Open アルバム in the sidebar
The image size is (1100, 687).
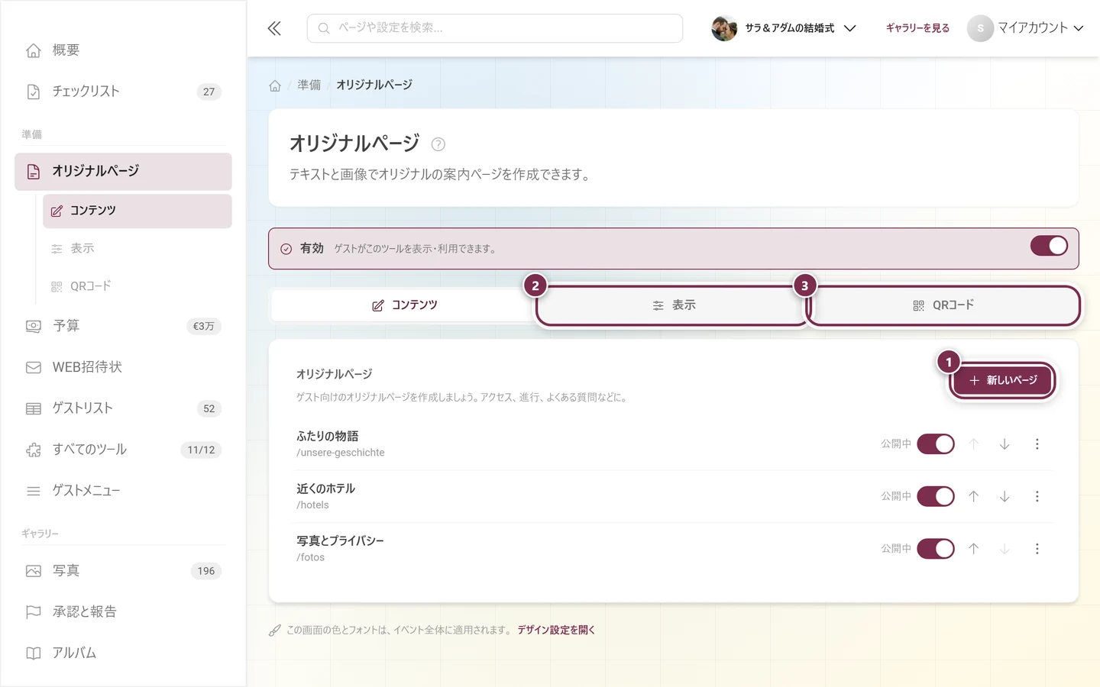[x=123, y=653]
